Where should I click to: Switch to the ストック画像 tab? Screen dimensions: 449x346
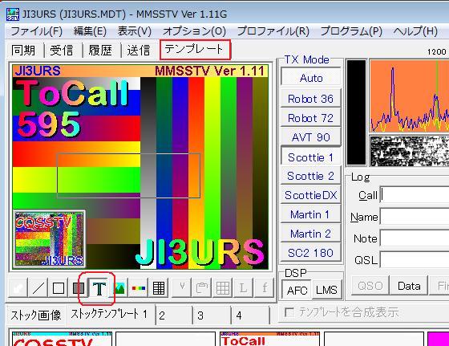[x=36, y=315]
